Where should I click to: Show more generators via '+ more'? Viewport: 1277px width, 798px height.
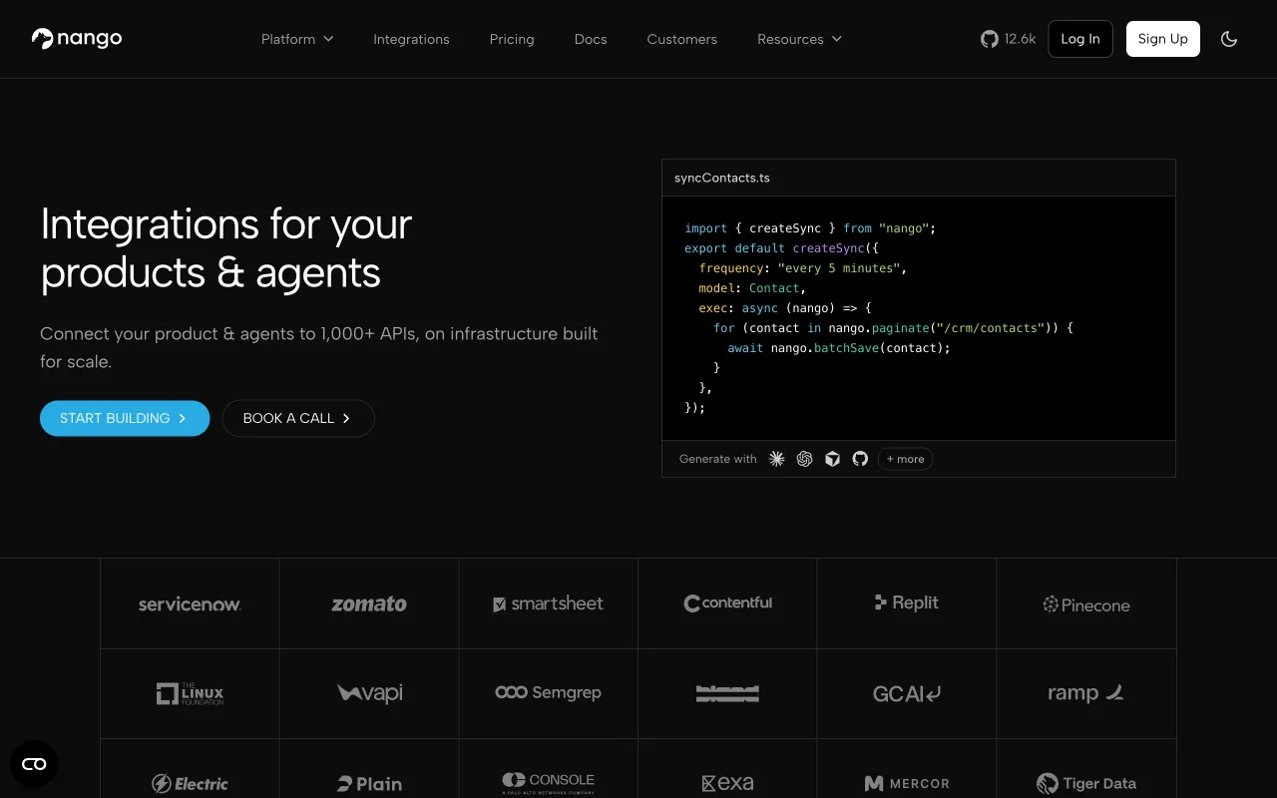[x=905, y=459]
